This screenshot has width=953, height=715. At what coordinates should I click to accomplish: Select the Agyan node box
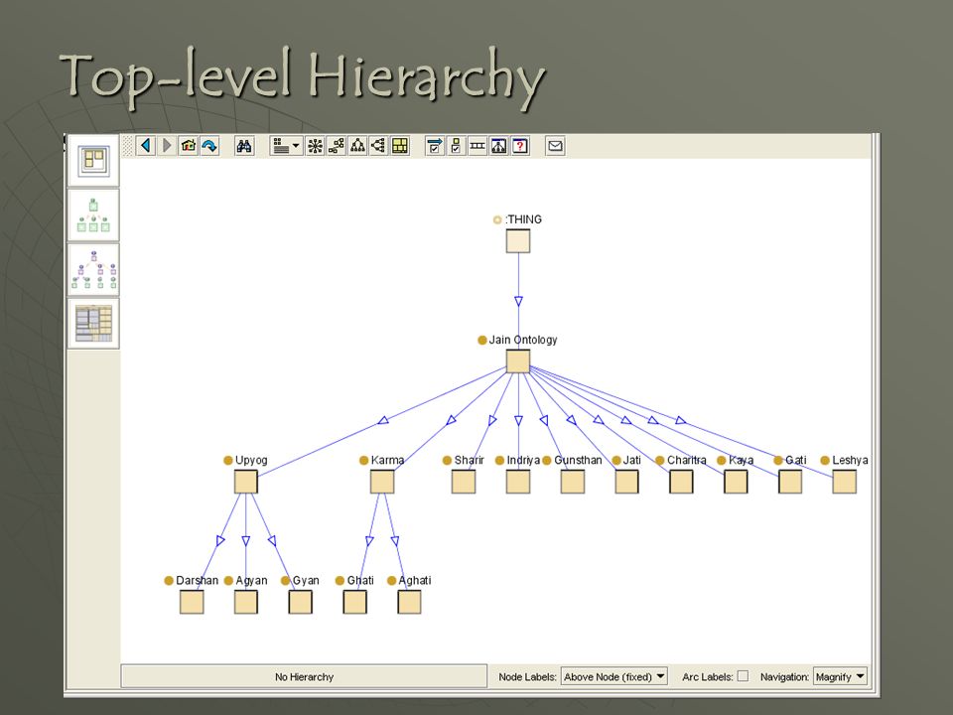(x=245, y=602)
